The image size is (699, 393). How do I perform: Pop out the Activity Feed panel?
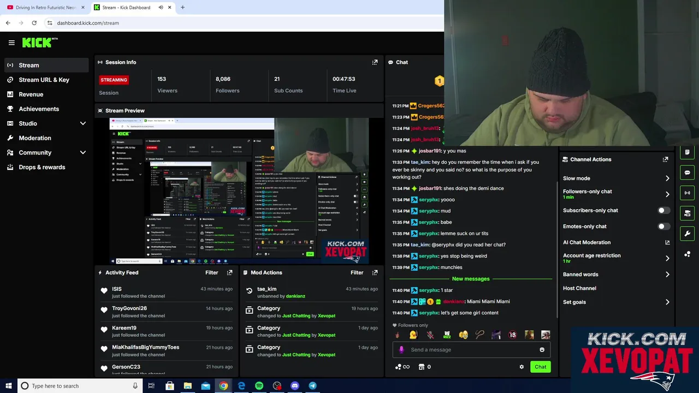(x=229, y=272)
